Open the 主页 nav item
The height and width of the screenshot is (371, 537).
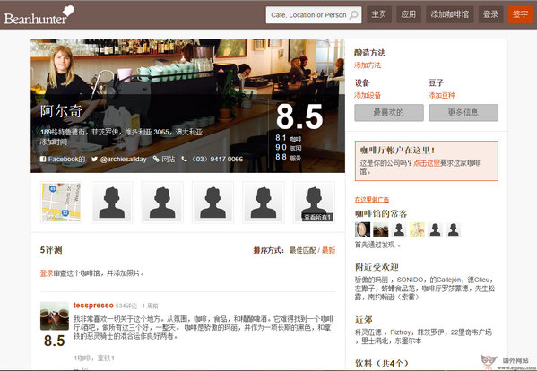[x=379, y=14]
